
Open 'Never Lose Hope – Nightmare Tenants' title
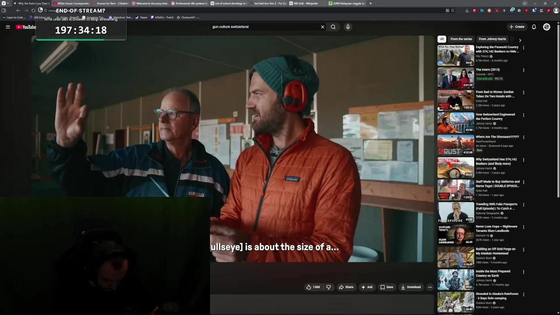[497, 228]
